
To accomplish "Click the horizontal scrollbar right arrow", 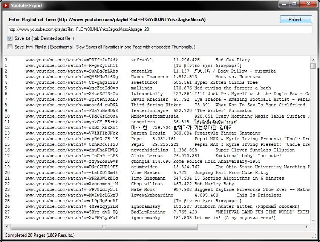I will pyautogui.click(x=306, y=227).
